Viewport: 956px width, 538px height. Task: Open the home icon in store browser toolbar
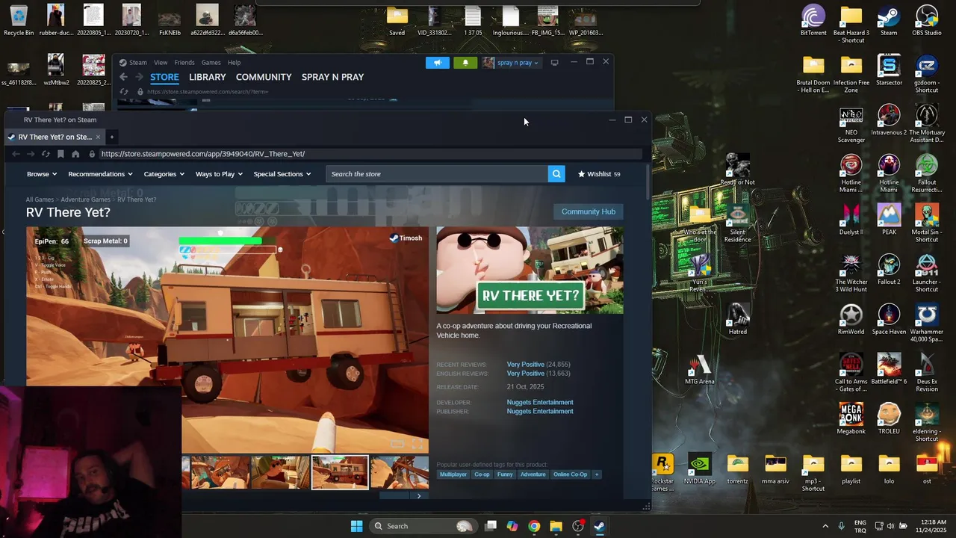coord(75,154)
